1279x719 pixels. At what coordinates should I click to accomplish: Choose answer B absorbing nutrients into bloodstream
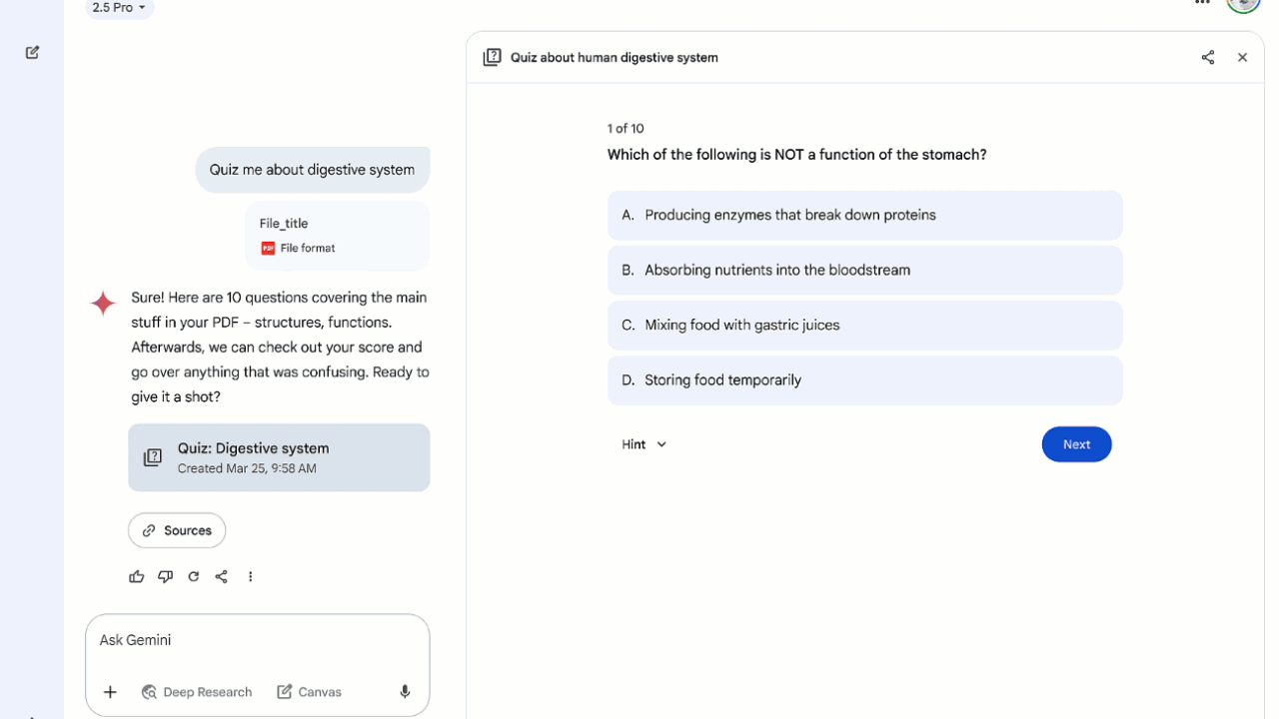point(864,270)
